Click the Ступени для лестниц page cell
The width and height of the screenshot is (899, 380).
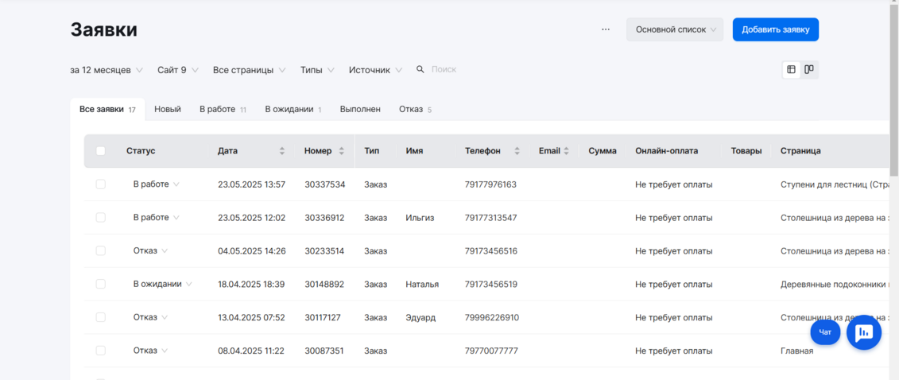point(835,184)
